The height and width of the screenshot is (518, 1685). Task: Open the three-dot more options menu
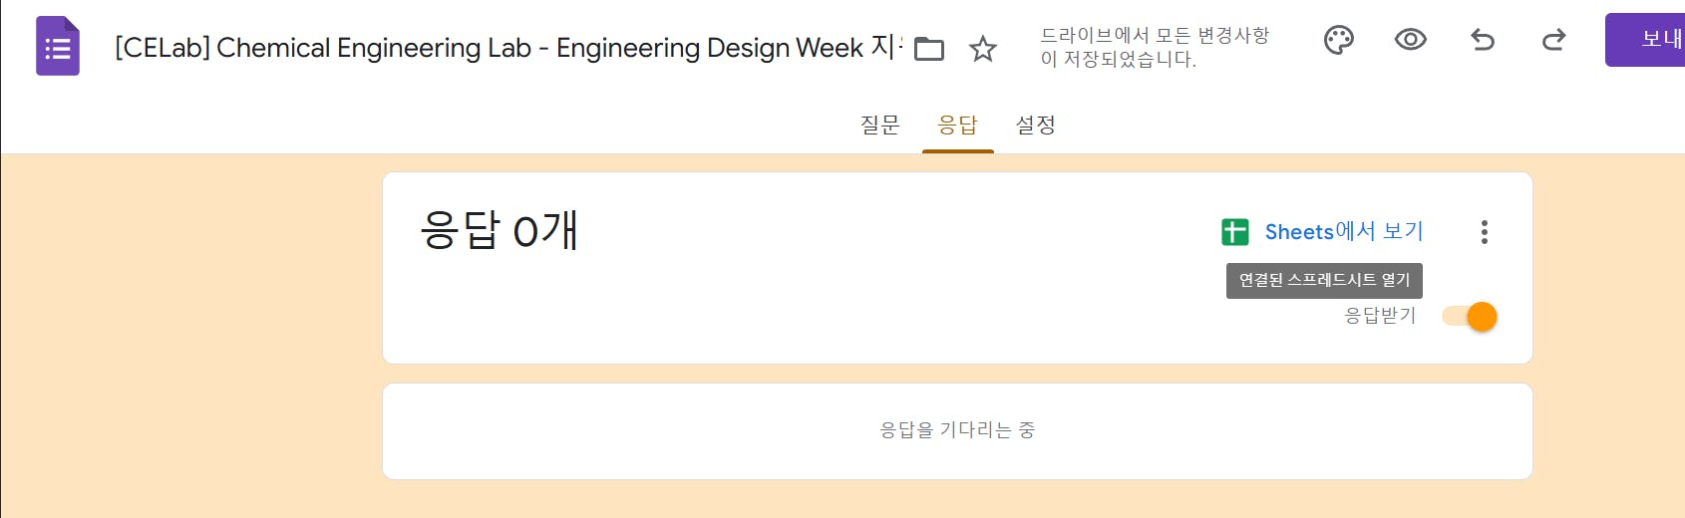pos(1485,232)
